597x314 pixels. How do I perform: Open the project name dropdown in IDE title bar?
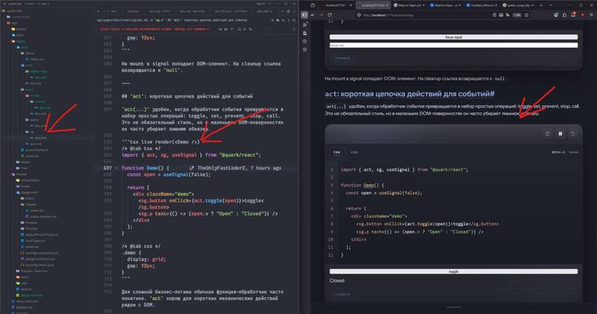point(15,4)
